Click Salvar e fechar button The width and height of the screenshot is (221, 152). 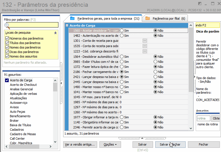170,144
